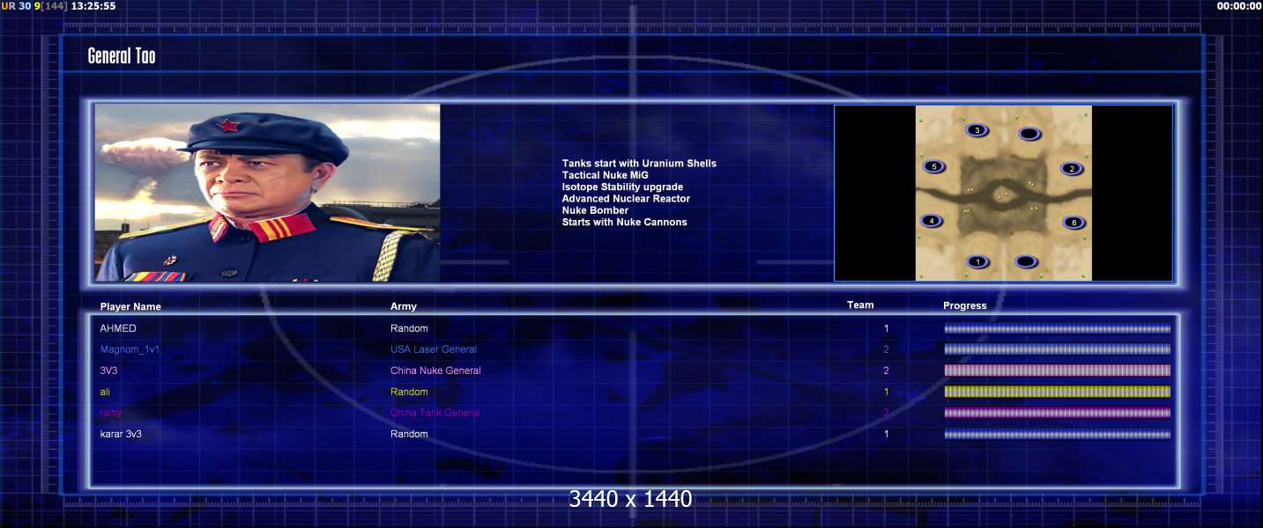Image resolution: width=1263 pixels, height=528 pixels.
Task: Click the 'Progress' column header
Action: tap(965, 306)
